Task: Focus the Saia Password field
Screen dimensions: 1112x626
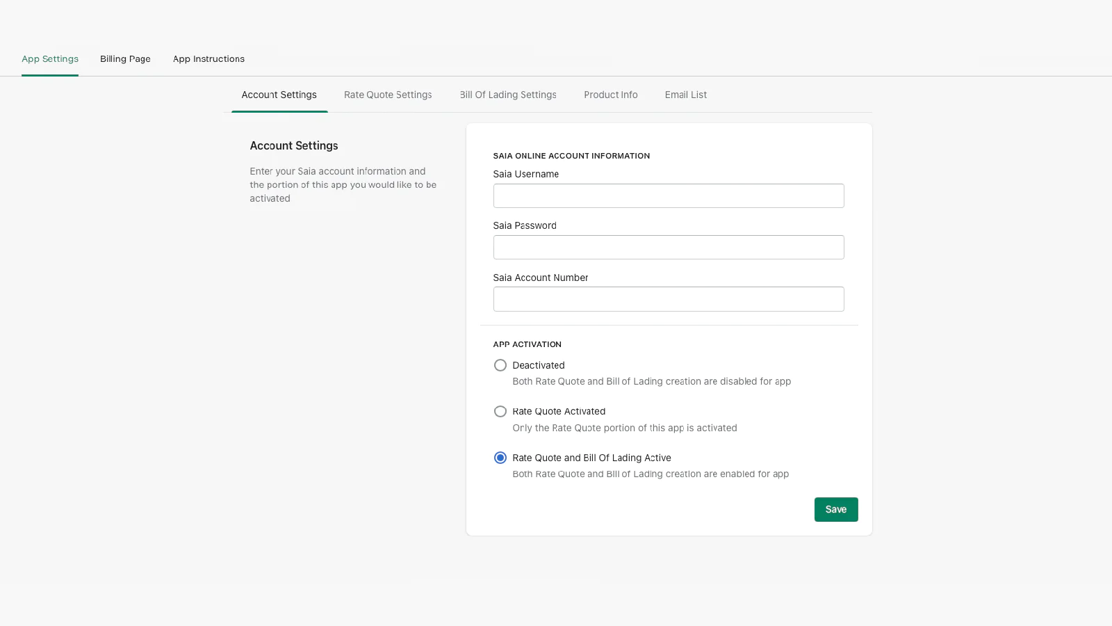Action: point(669,248)
